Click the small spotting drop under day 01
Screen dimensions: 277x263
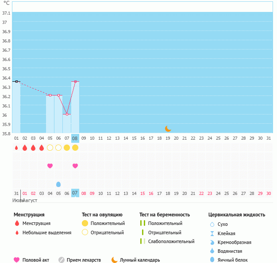[x=16, y=148]
